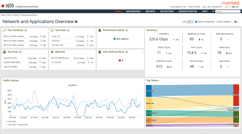The height and width of the screenshot is (134, 242).
Task: Select the 10.44.1.25 yellow talker node
Action: [149, 103]
